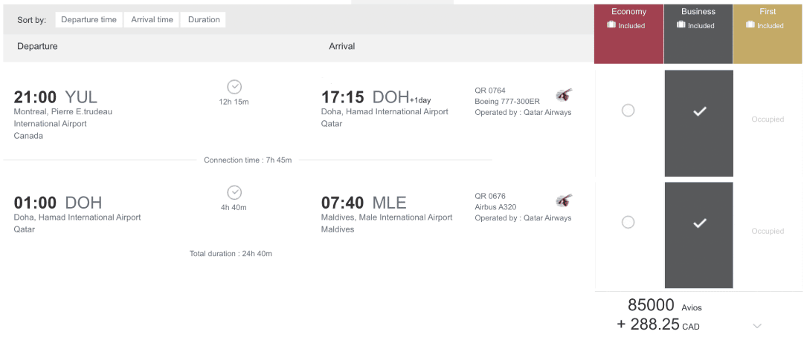
Task: Sort flights by Departure time
Action: [x=89, y=20]
